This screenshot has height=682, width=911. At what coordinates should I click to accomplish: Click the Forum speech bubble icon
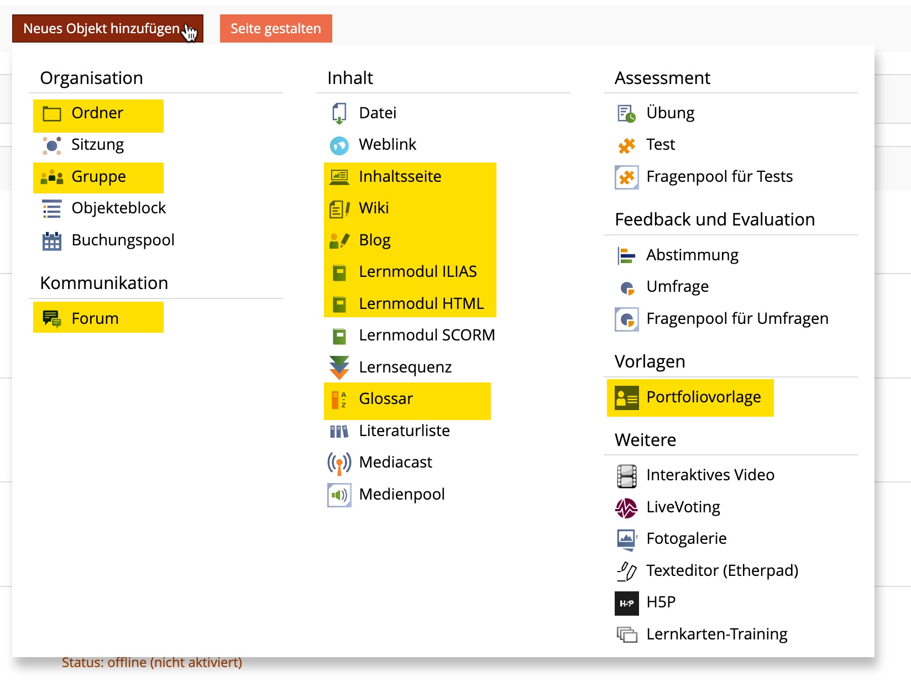click(52, 319)
